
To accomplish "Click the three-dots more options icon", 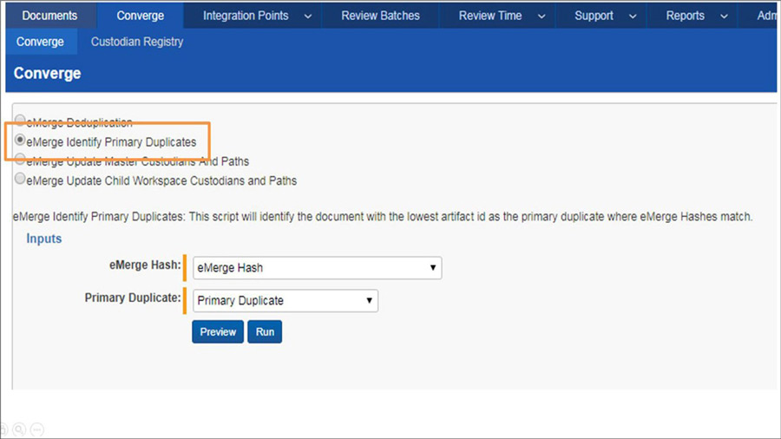I will tap(36, 429).
